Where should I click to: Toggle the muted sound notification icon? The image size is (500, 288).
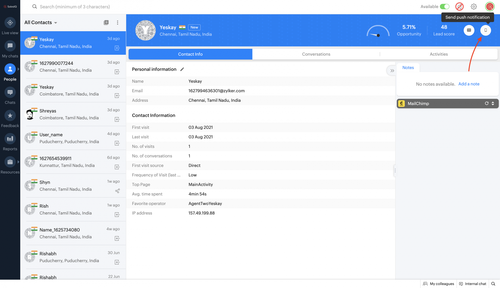(459, 6)
